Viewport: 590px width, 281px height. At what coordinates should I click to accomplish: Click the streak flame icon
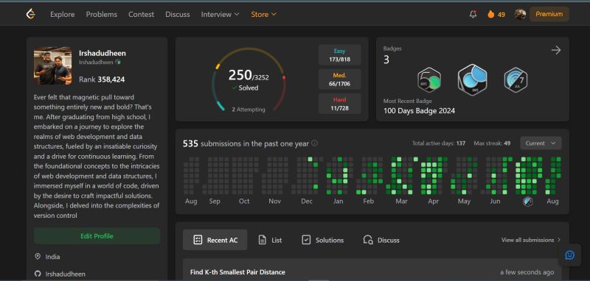pos(490,14)
